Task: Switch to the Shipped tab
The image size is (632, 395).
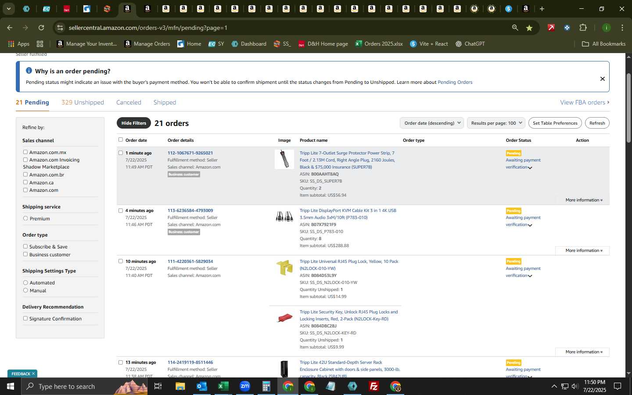Action: click(165, 102)
